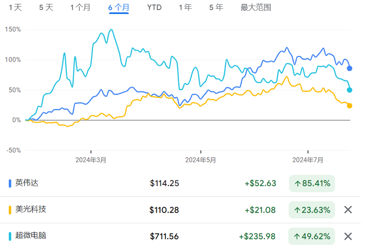Switch to the 1 年 time range
Image resolution: width=365 pixels, height=248 pixels.
tap(185, 8)
